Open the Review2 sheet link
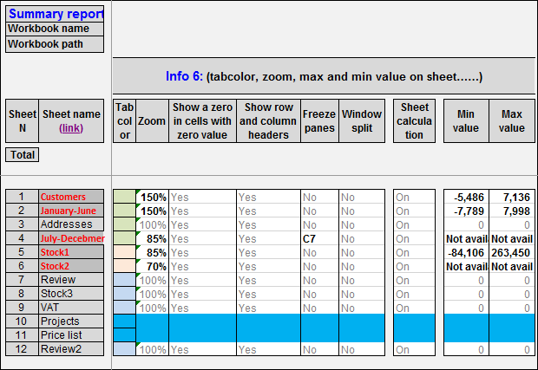Screen dimensions: 538x370 71,348
